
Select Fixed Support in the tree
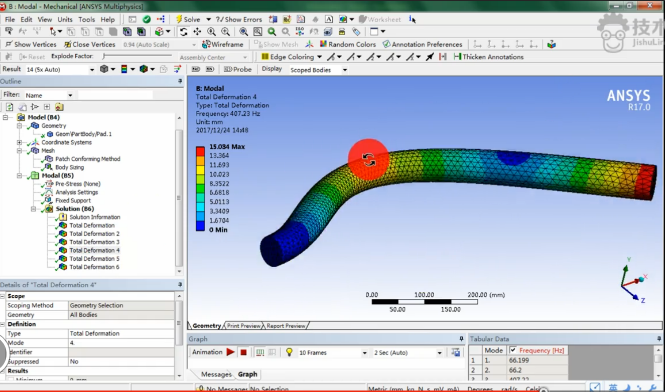pos(73,201)
